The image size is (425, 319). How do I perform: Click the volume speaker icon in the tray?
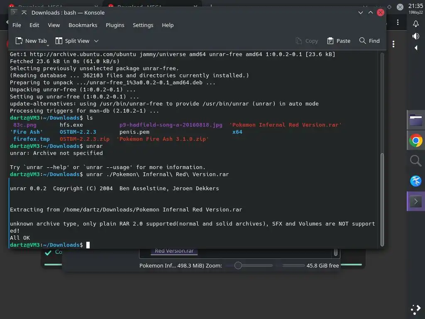416,36
